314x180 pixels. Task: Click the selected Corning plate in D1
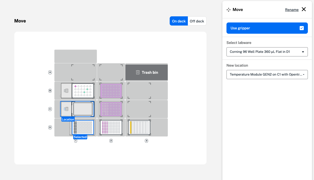[x=83, y=127]
